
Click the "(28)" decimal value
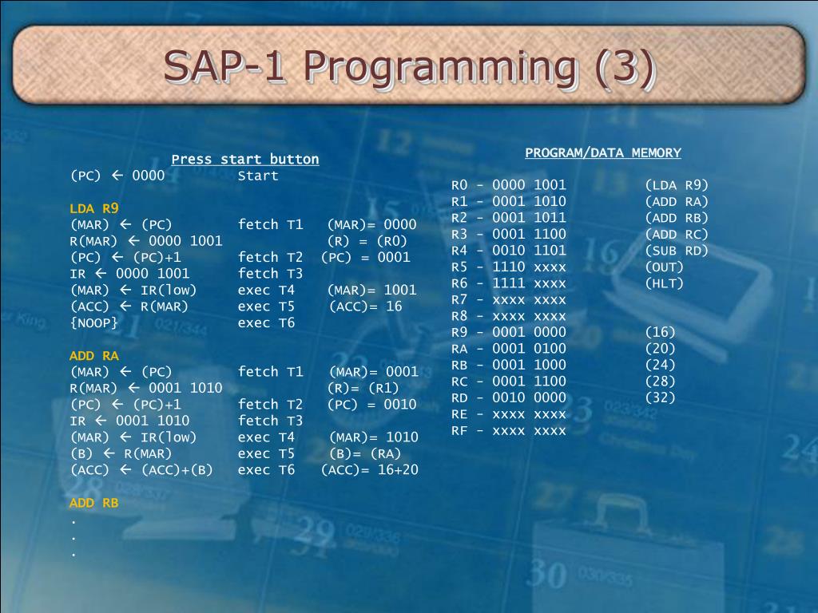(x=660, y=382)
